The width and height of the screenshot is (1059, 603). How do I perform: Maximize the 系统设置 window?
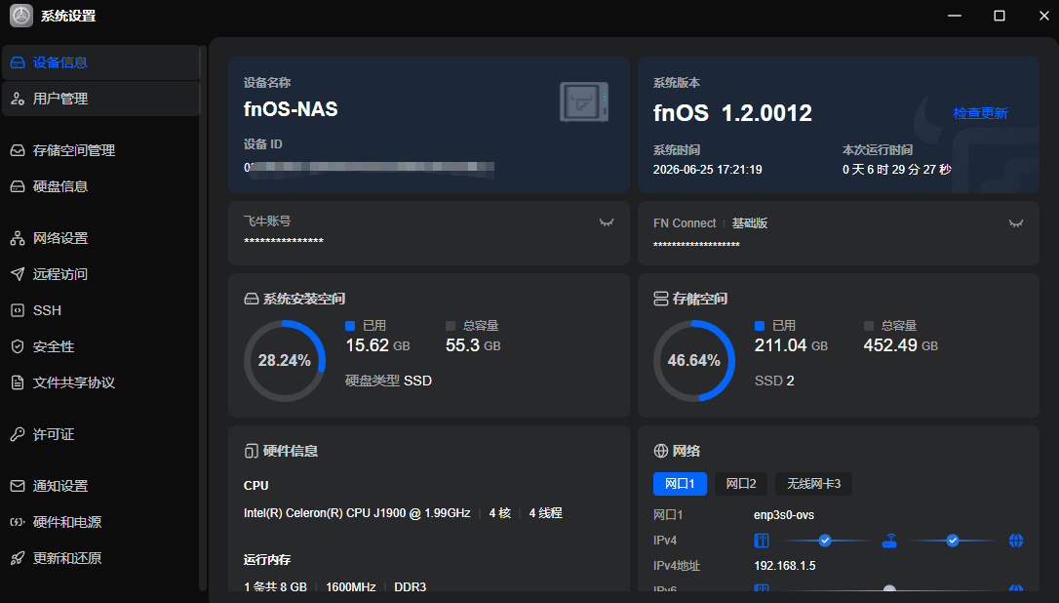[999, 16]
